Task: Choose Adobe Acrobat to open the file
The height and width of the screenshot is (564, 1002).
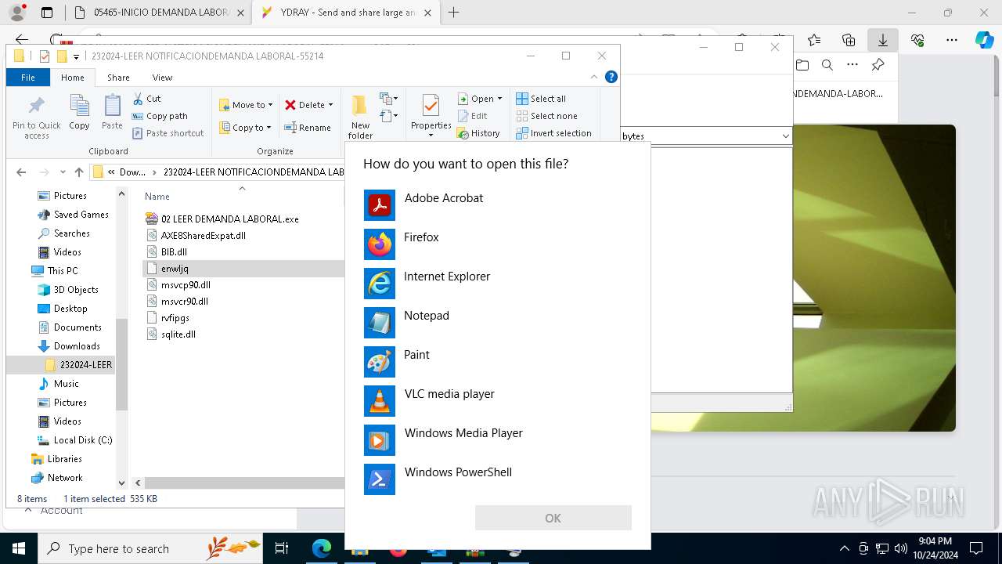Action: coord(498,205)
